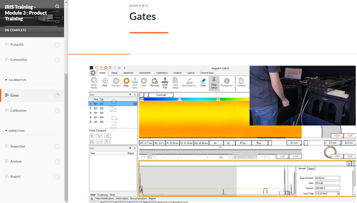Screen dimensions: 357x203
Task: Open the filter dropdown in Data panel
Action: pos(108,142)
